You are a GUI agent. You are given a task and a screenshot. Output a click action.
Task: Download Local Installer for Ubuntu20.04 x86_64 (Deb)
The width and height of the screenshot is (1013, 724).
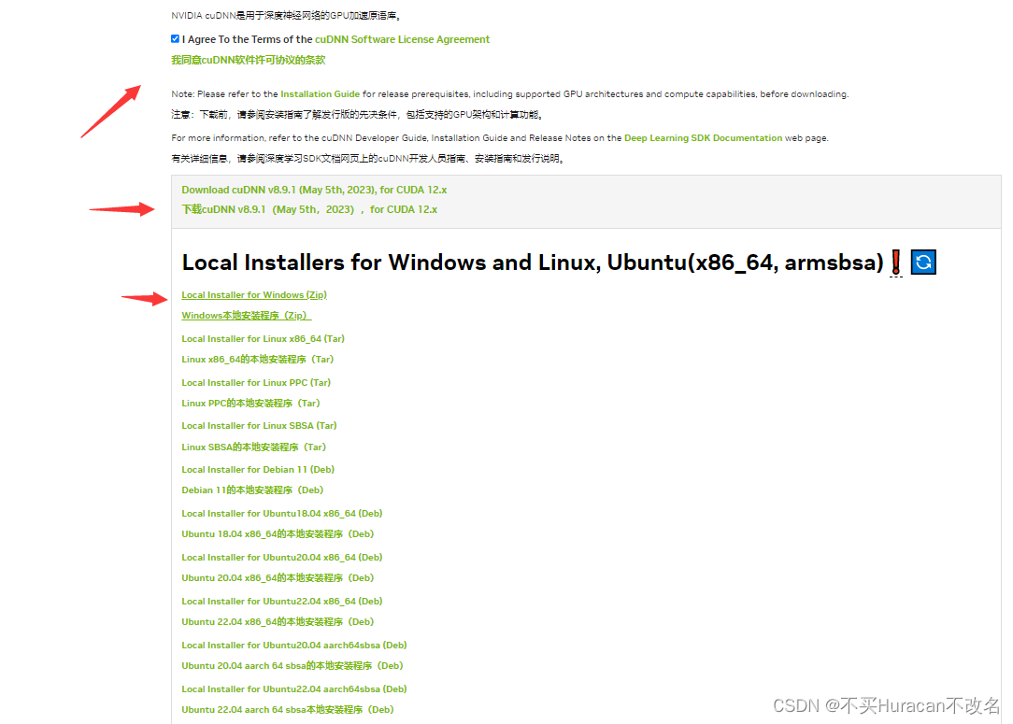281,558
